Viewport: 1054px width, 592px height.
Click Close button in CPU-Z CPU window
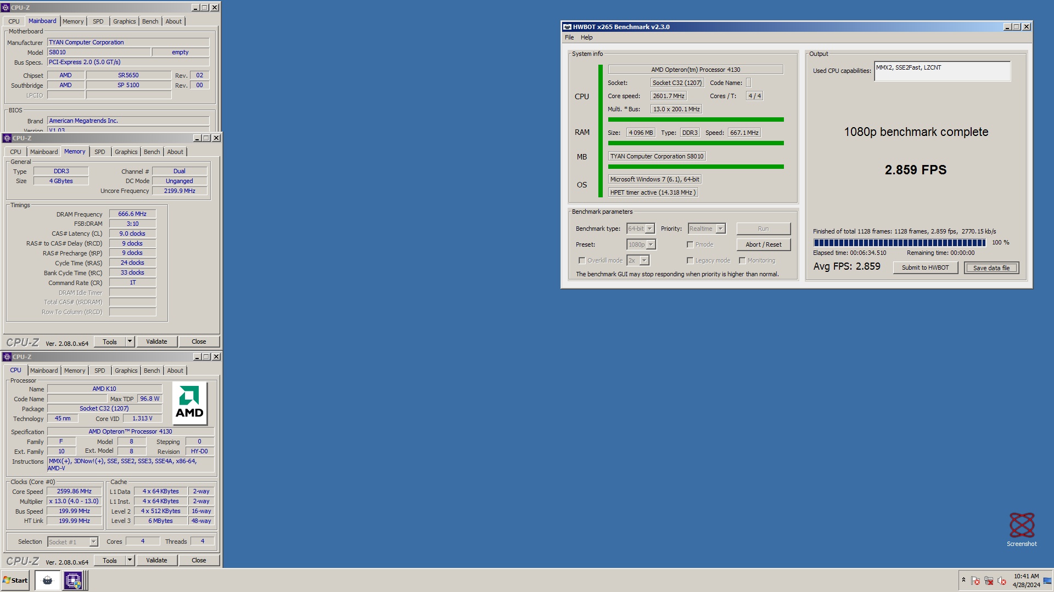point(199,560)
